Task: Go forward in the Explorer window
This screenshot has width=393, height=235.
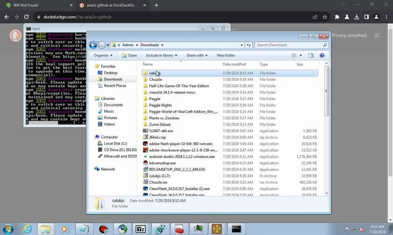Action: click(102, 45)
